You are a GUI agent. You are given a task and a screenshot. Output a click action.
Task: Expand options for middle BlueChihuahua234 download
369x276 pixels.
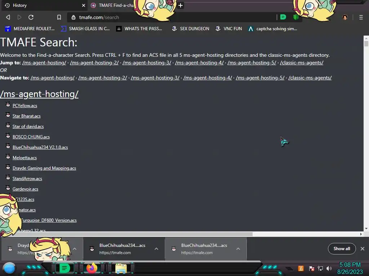[156, 249]
